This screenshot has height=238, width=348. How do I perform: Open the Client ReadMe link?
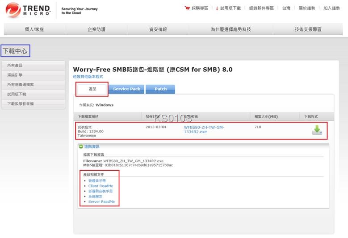tap(101, 186)
